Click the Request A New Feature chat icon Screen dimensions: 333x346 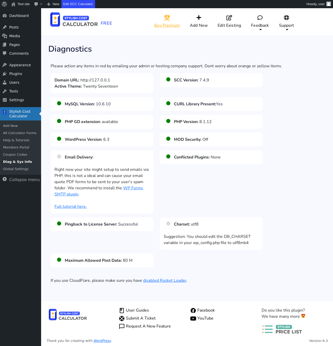click(x=122, y=326)
